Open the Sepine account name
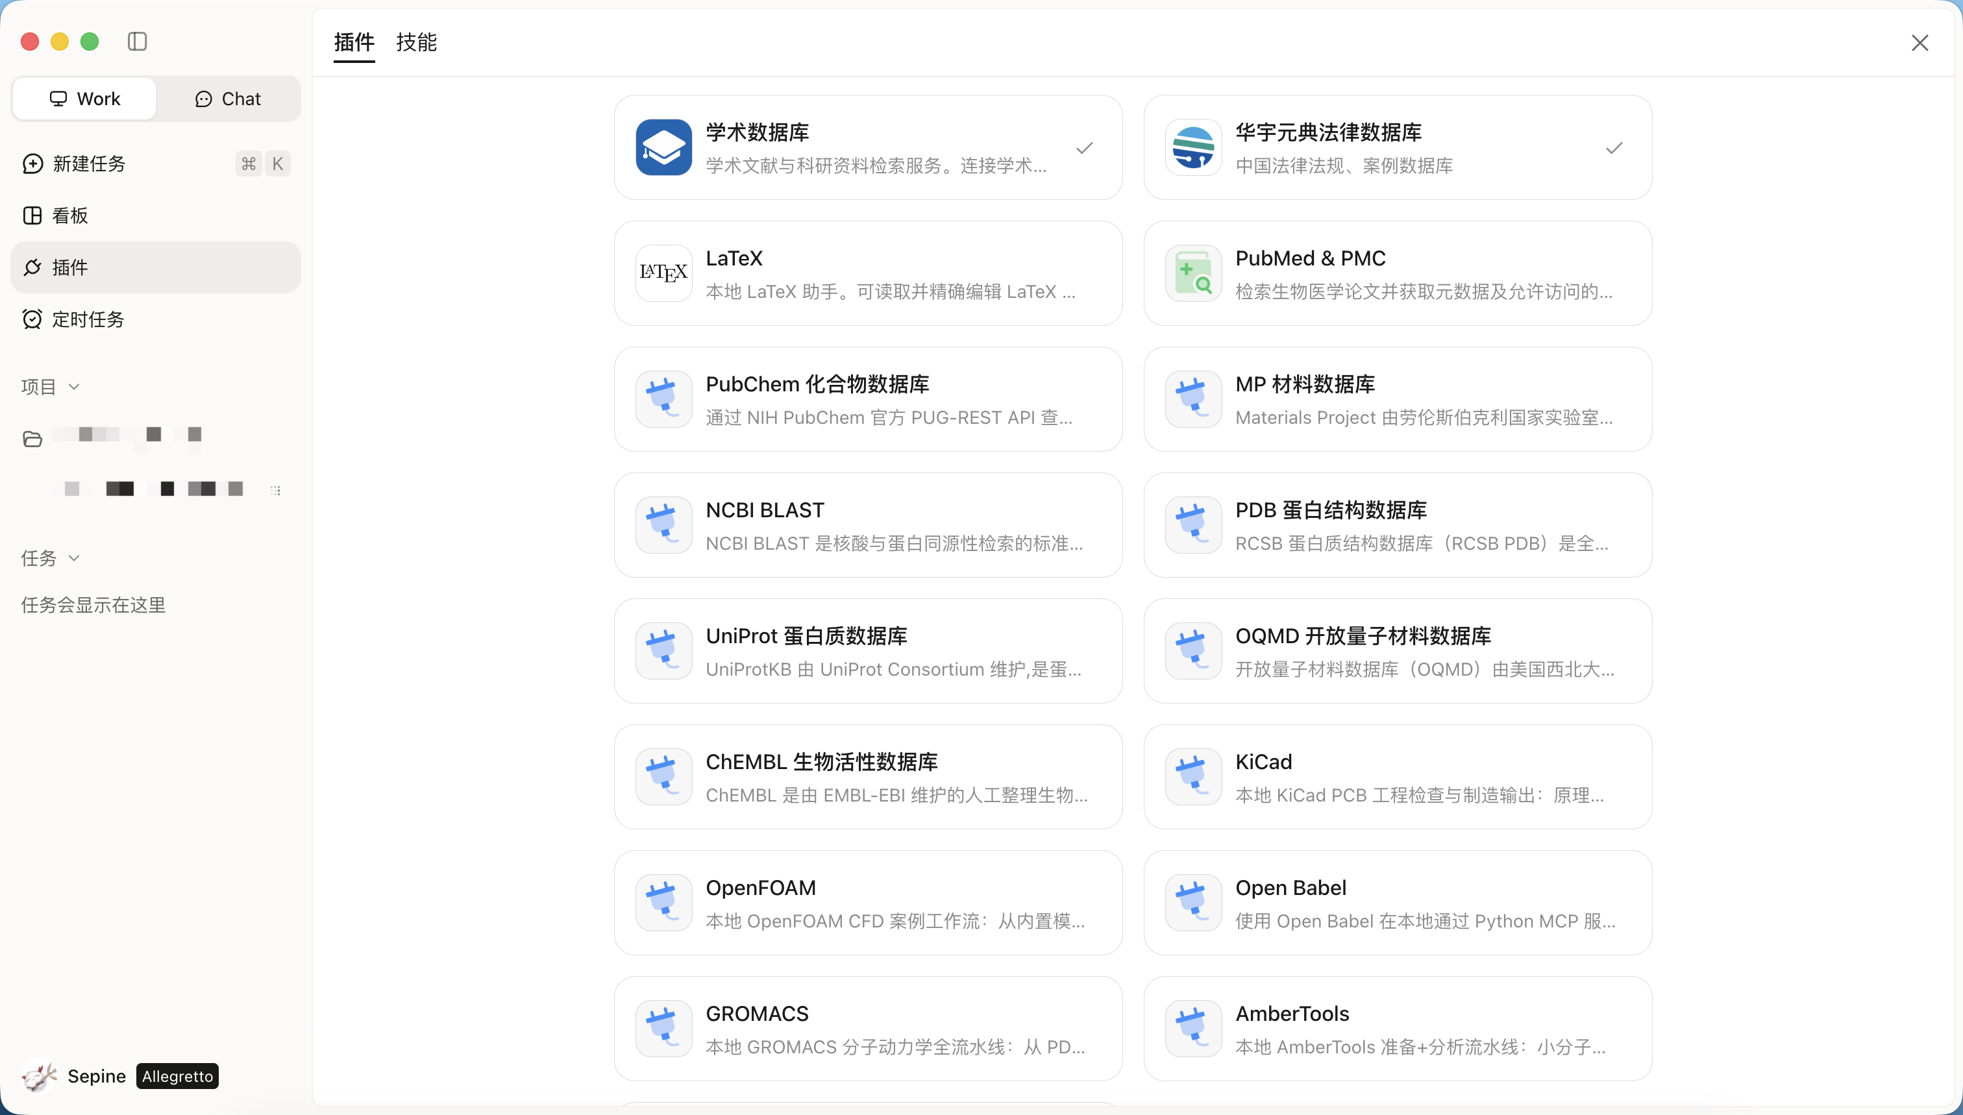Image resolution: width=1963 pixels, height=1115 pixels. (x=97, y=1076)
